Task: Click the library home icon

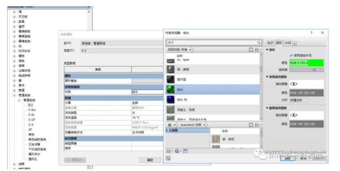Action: click(170, 125)
